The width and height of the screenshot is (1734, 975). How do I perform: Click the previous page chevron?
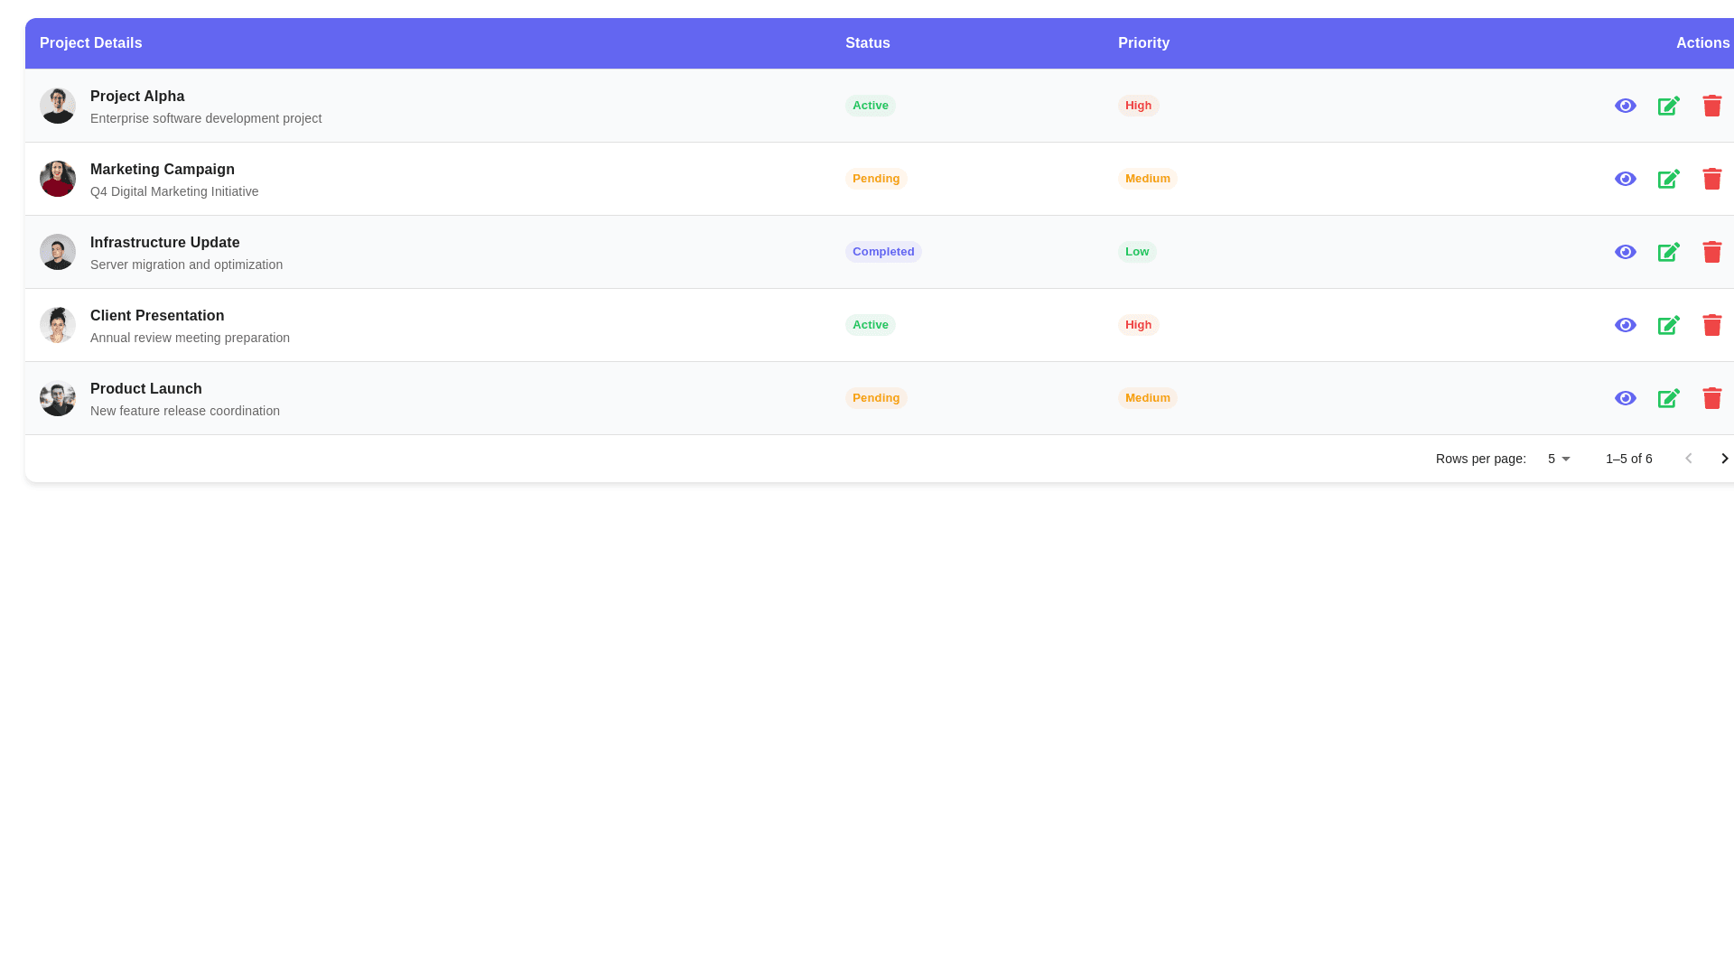[x=1688, y=459]
